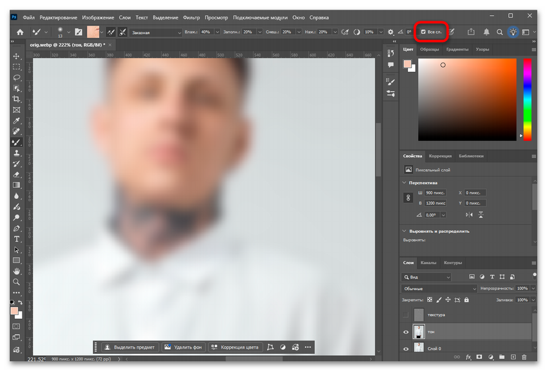Click 'Удалить фон' button

pos(184,347)
